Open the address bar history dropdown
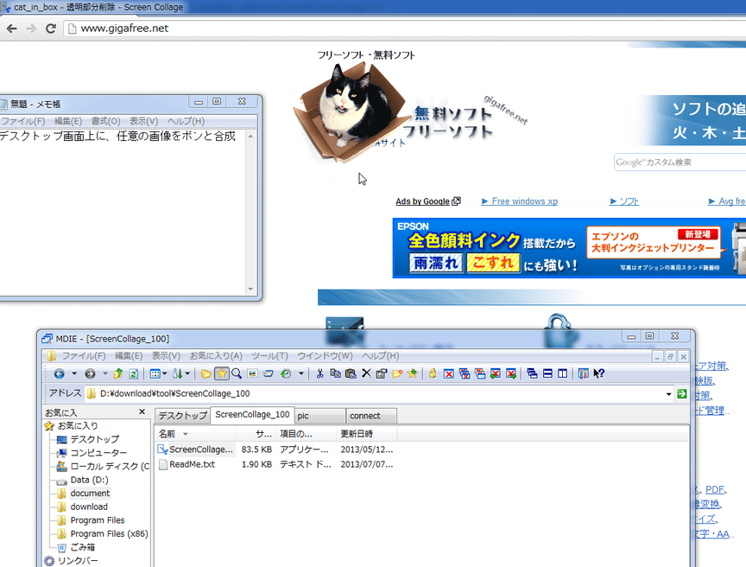This screenshot has height=567, width=746. point(668,394)
